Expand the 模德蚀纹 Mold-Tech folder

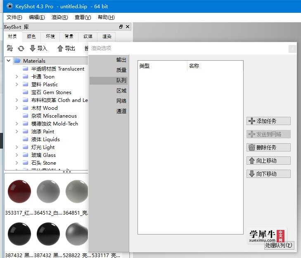click(x=17, y=123)
